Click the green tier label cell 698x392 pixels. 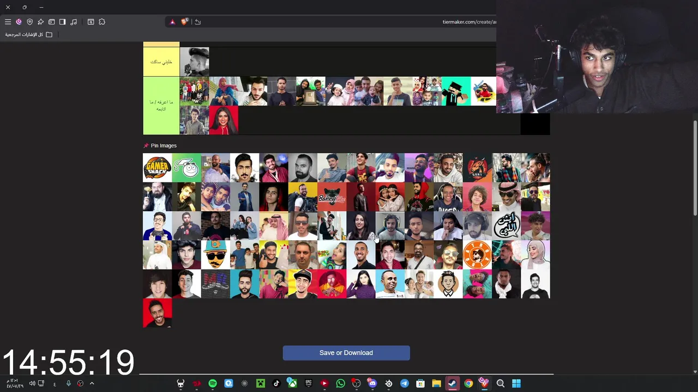161,106
